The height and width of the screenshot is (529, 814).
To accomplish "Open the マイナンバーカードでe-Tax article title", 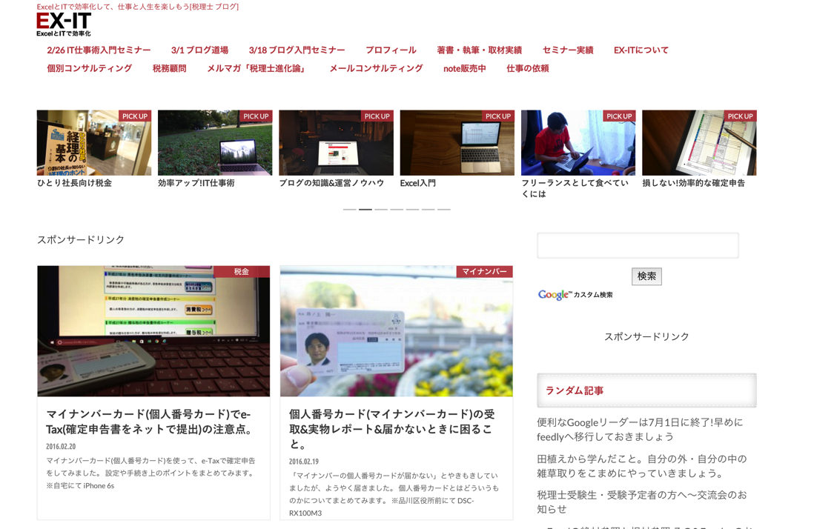I will [150, 422].
